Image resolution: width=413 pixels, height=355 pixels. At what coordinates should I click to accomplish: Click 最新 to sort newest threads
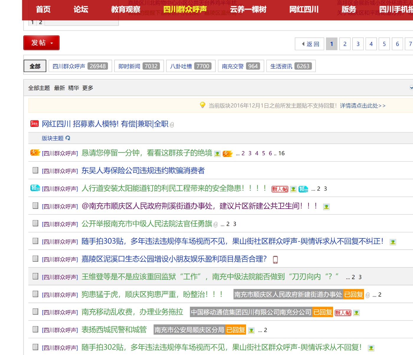tap(59, 88)
